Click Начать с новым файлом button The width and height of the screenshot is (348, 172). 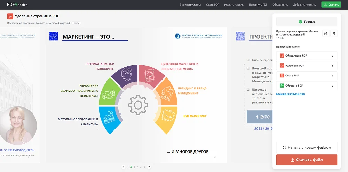307,147
